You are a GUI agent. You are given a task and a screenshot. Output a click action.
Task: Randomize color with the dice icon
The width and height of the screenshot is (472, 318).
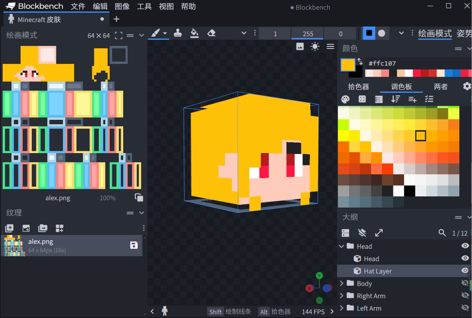(362, 99)
